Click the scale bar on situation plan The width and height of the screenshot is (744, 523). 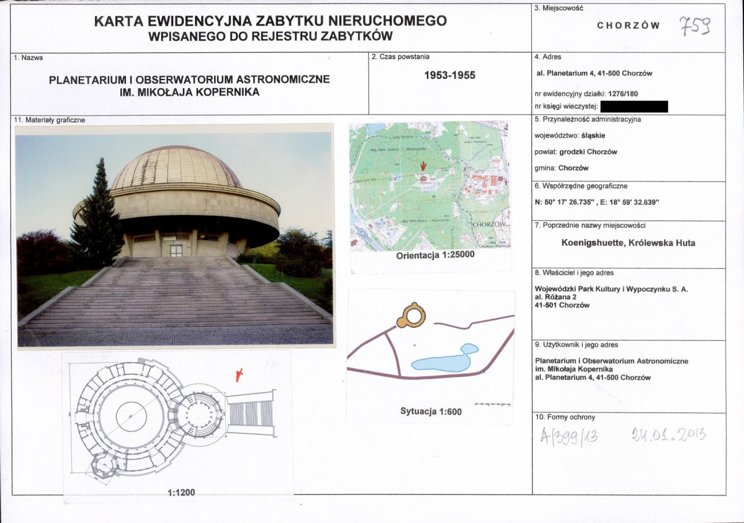493,404
